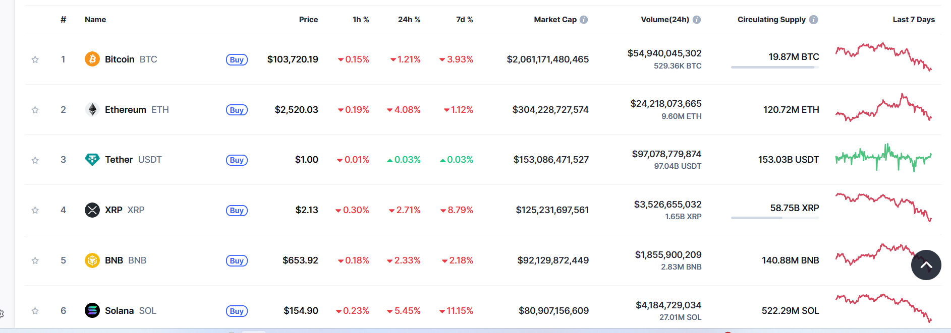Open the Volume(24h) info tooltip icon
The image size is (951, 333).
tap(697, 20)
